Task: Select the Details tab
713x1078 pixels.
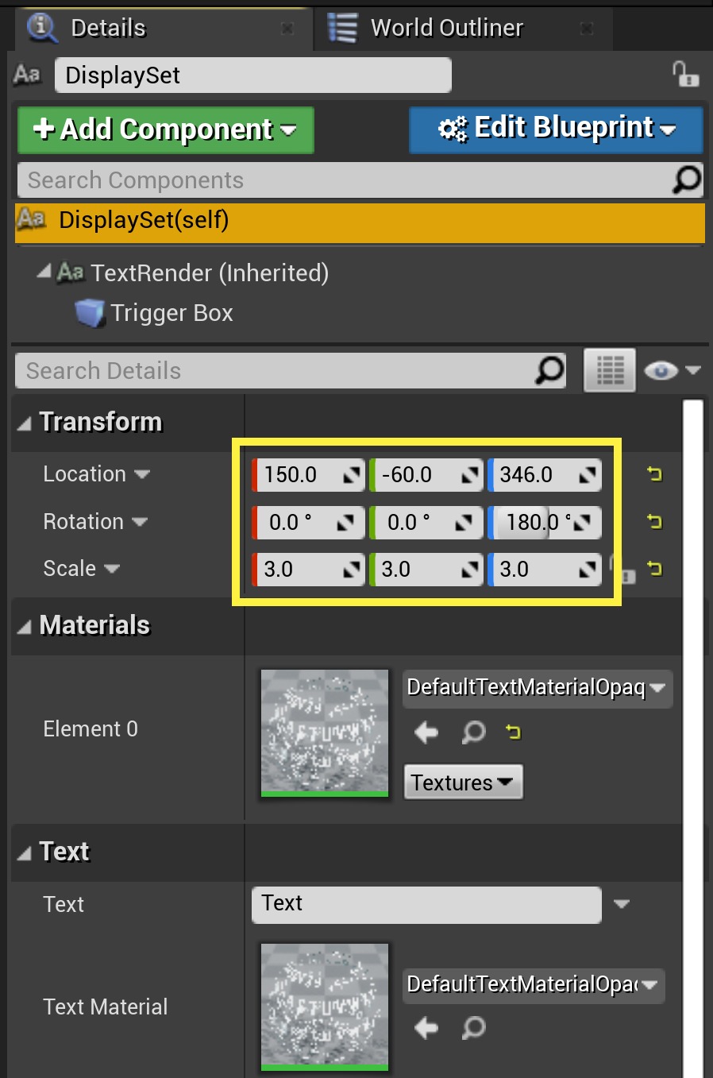Action: [x=107, y=29]
